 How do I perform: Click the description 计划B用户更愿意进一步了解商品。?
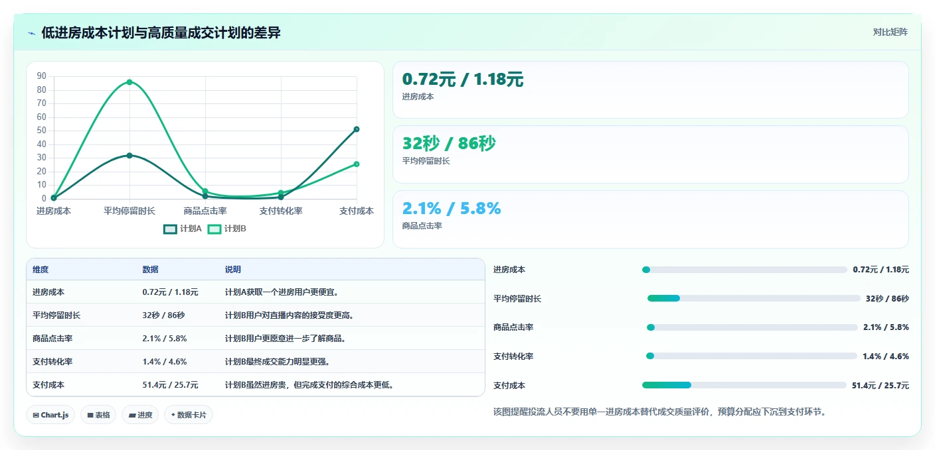coord(286,338)
